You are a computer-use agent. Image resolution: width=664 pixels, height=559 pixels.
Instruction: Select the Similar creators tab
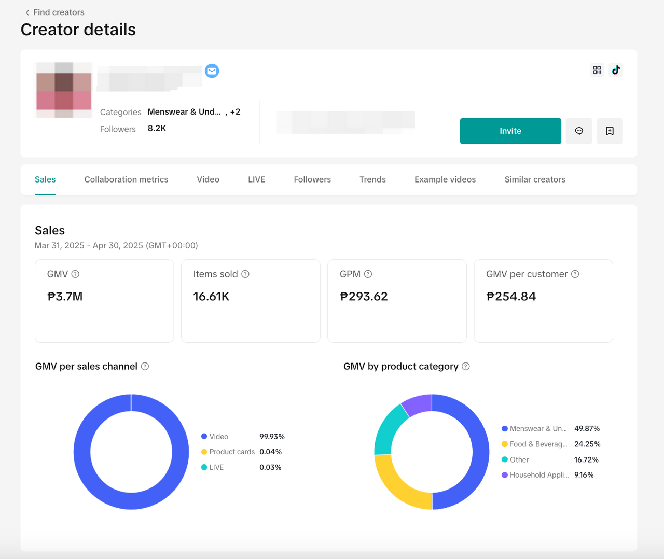click(535, 179)
